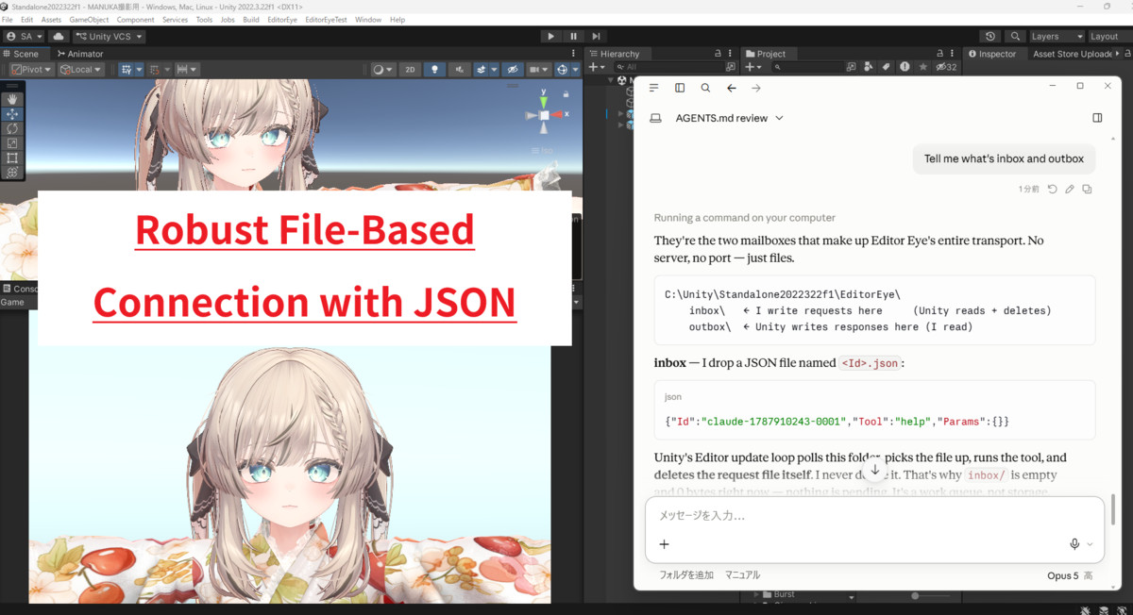Toggle 2D view mode in Scene

coord(410,69)
